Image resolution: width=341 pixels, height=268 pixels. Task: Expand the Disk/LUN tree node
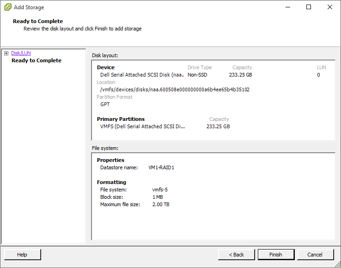[x=6, y=54]
